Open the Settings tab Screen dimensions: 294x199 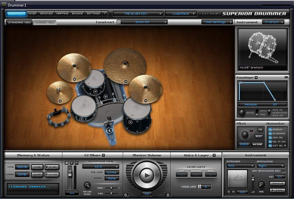[93, 13]
